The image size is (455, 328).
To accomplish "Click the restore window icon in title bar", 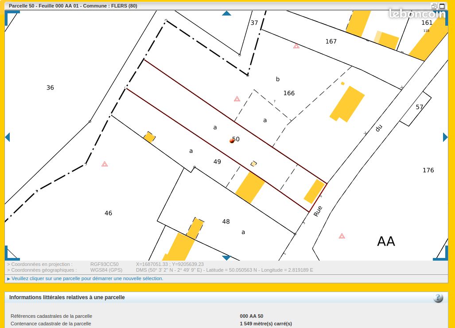I will pos(434,6).
